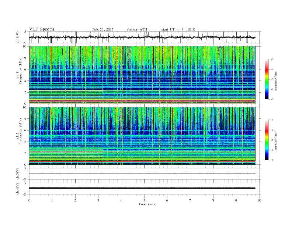Click the flat ch.3 voltage trace
Image resolution: width=292 pixels, height=225 pixels.
[x=142, y=174]
